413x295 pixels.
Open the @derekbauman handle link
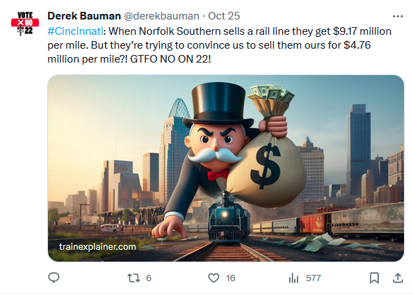click(x=161, y=16)
